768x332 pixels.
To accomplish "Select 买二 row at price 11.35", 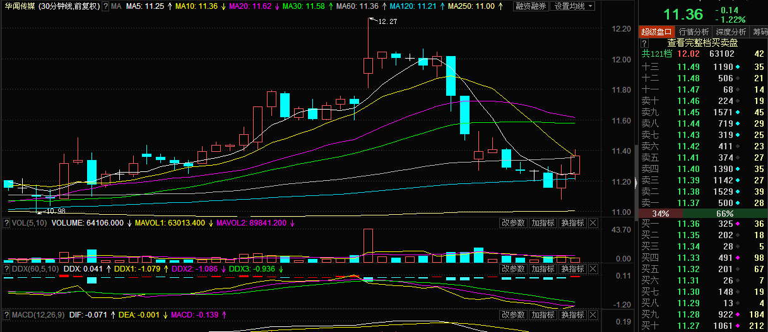I will coord(703,235).
